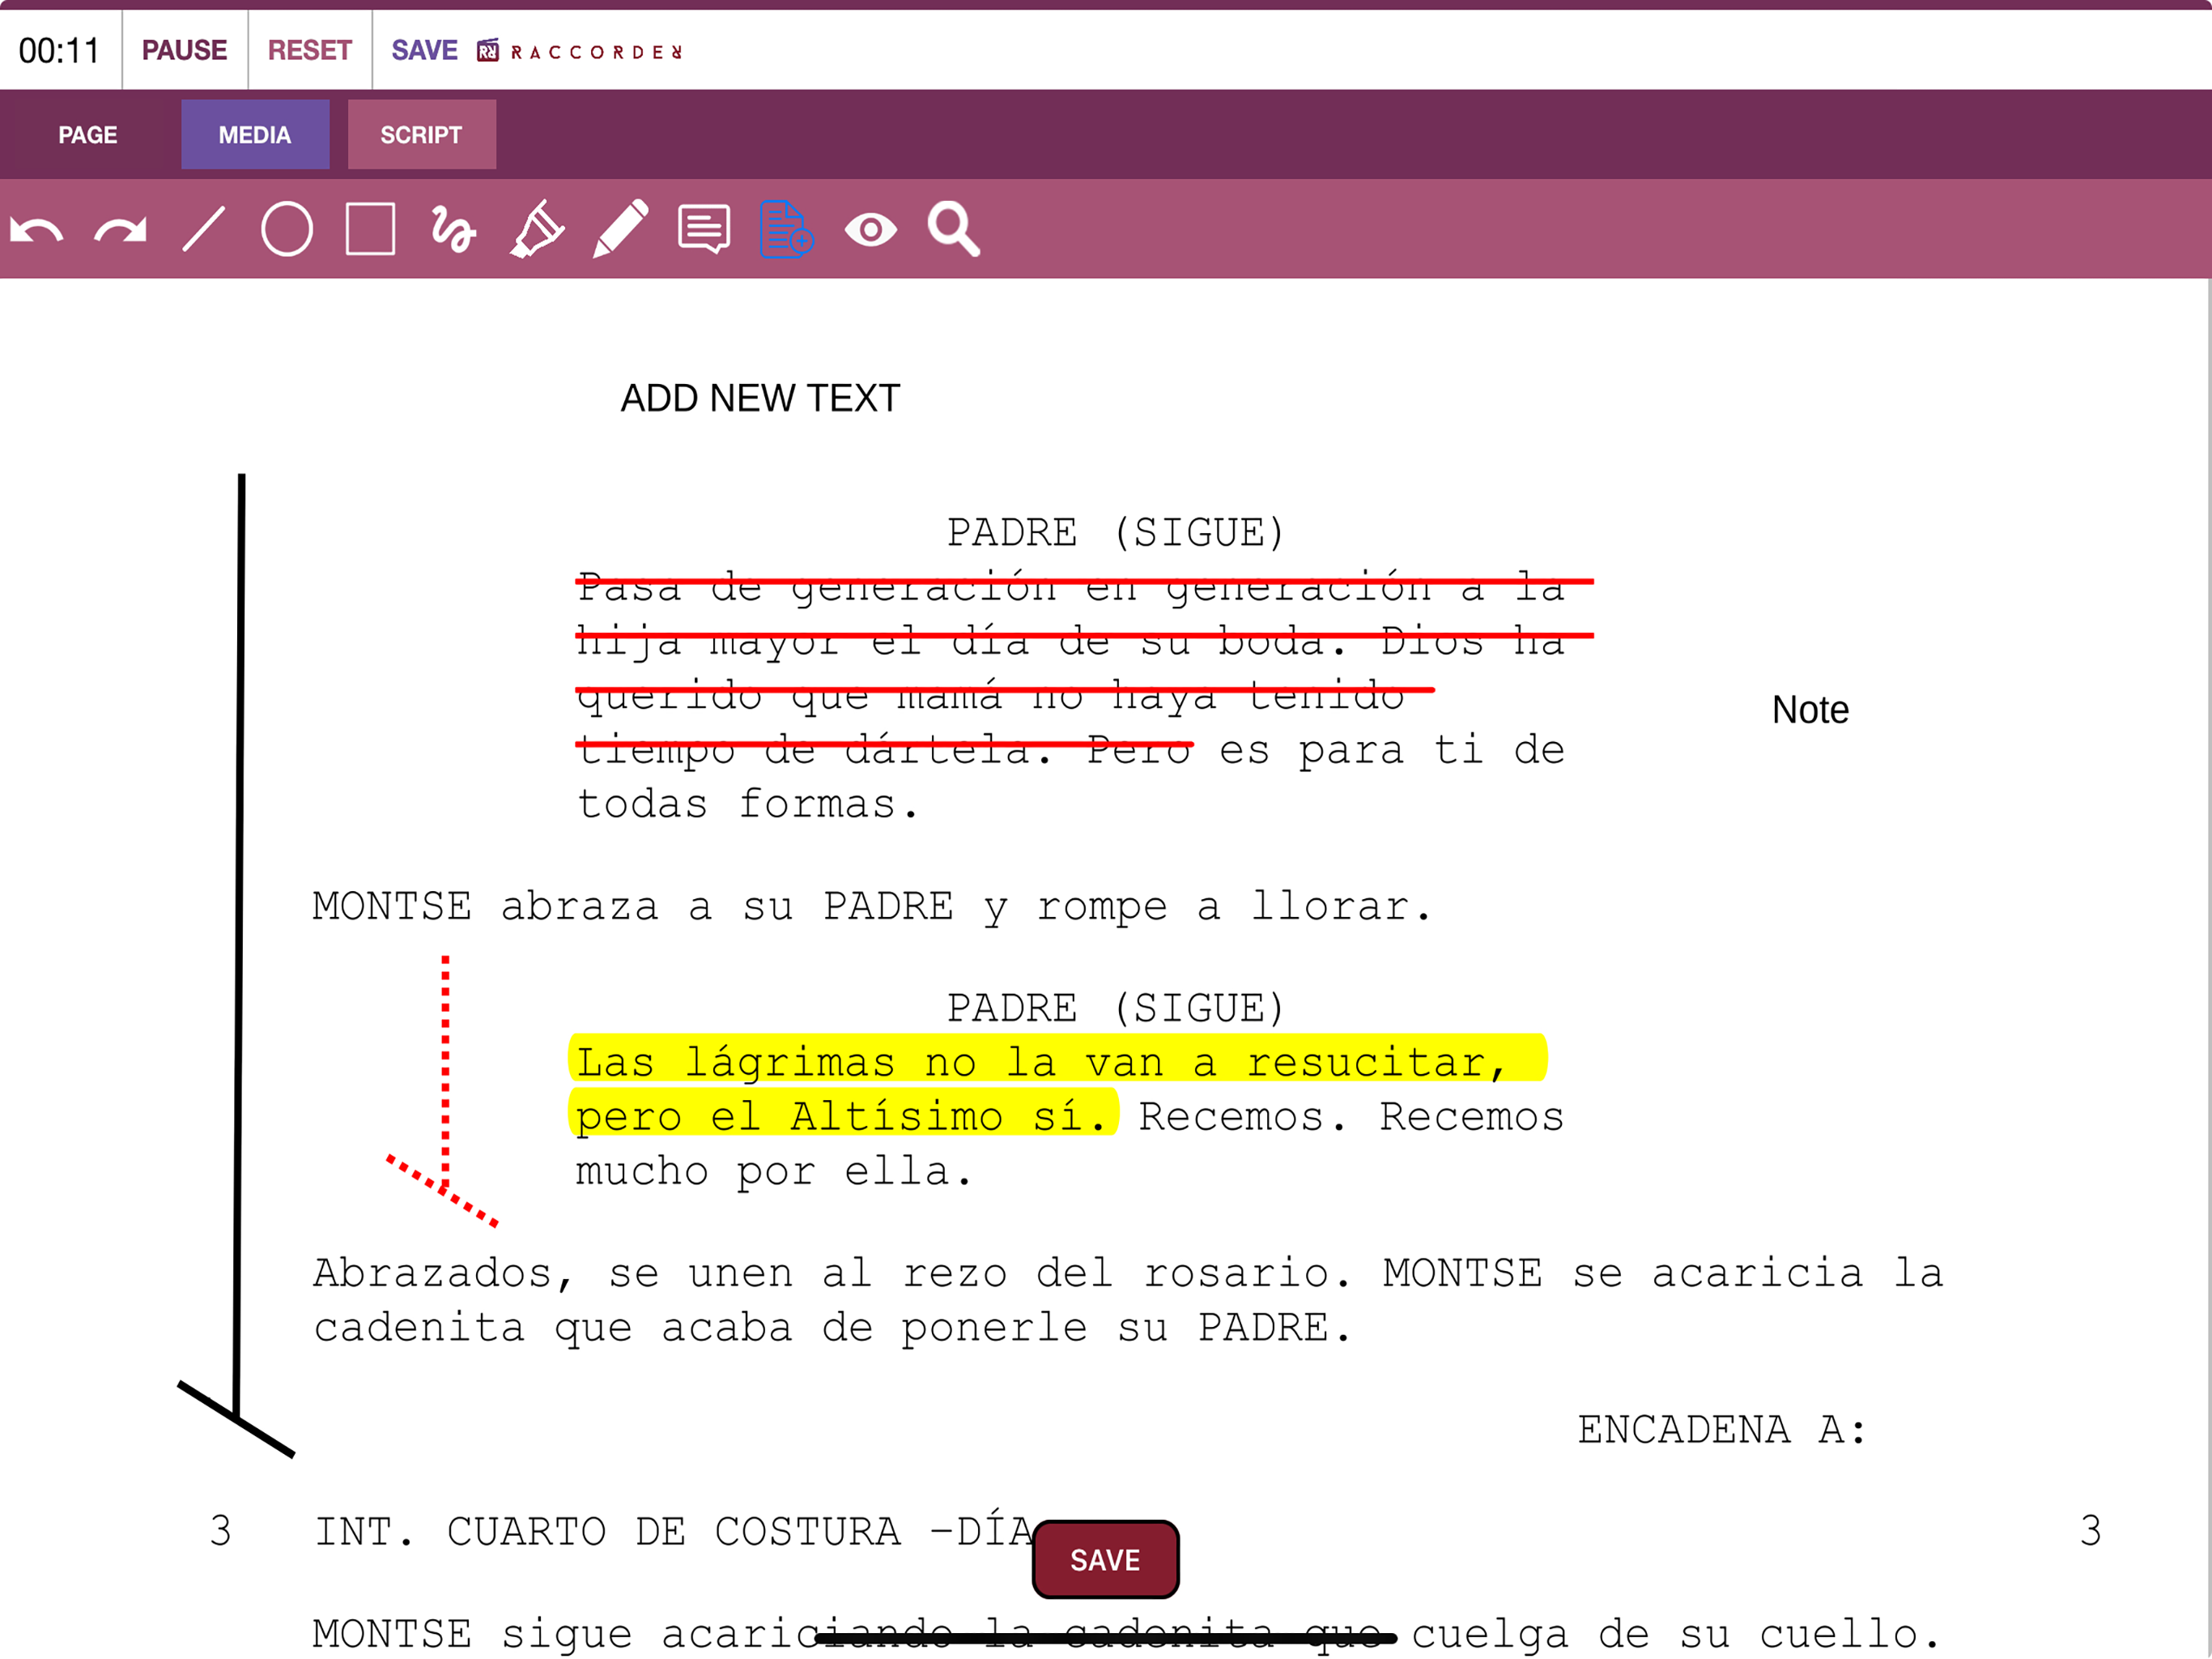Click the red dotted arrow annotation

pyautogui.click(x=444, y=1090)
